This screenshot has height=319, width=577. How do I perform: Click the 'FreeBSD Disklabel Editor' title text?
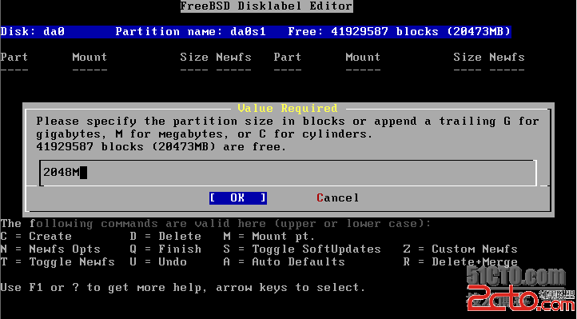266,6
